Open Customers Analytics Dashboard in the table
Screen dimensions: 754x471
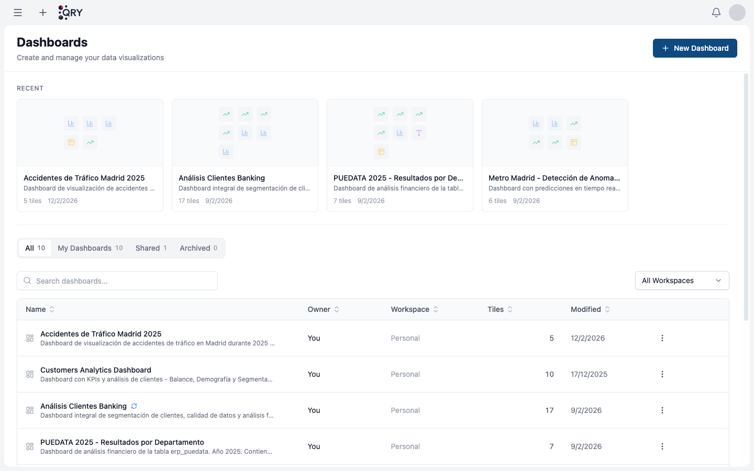96,370
